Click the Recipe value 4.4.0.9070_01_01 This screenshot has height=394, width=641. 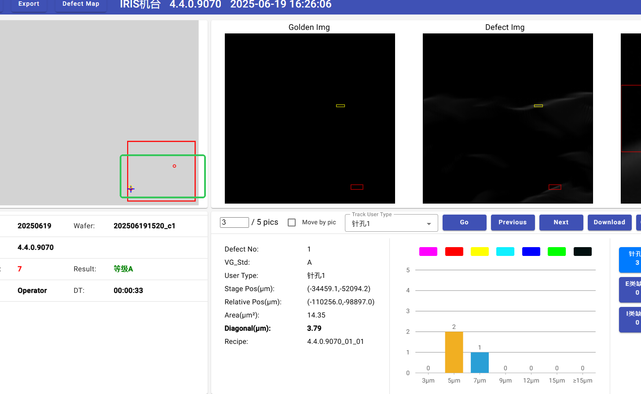[335, 342]
